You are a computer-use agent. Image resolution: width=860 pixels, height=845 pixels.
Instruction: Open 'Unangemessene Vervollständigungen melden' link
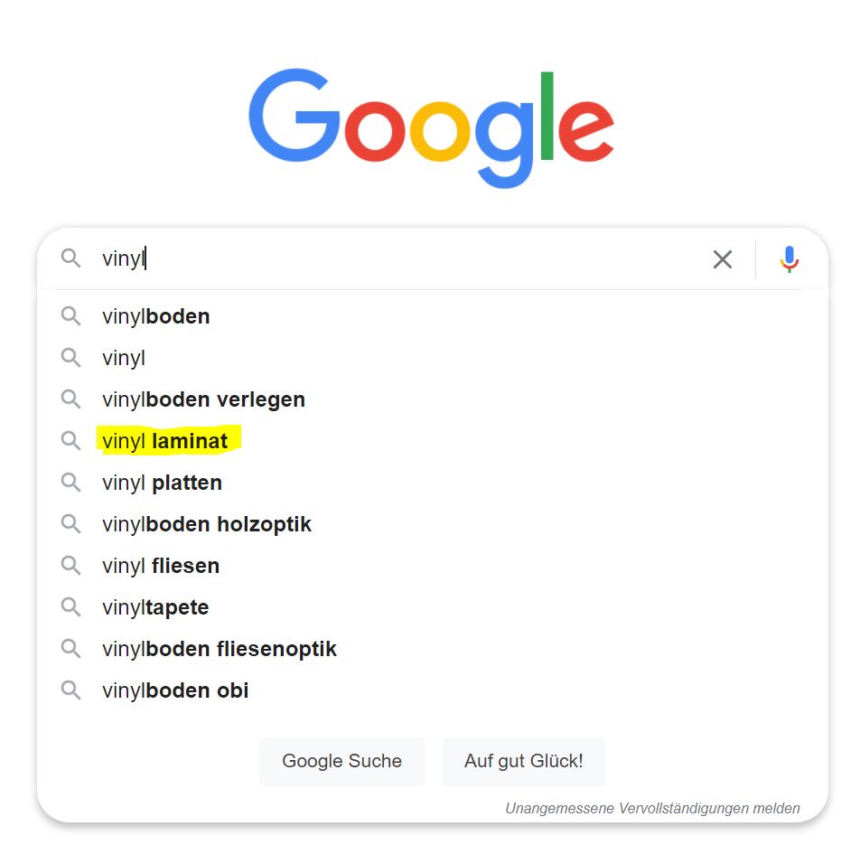(652, 808)
